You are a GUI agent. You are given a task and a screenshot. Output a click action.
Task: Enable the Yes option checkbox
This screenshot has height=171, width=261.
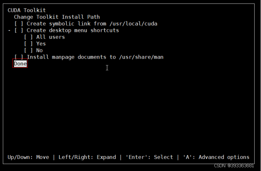pos(28,44)
